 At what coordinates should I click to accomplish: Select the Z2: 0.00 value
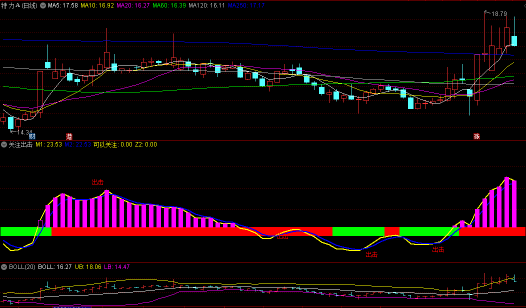click(146, 144)
